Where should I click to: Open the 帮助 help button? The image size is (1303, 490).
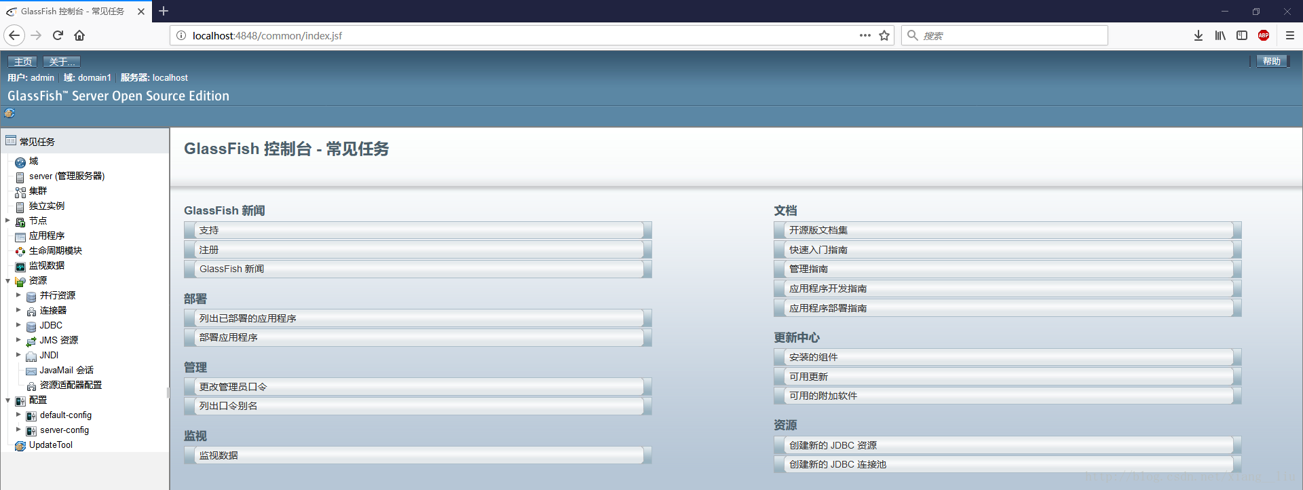(1272, 61)
